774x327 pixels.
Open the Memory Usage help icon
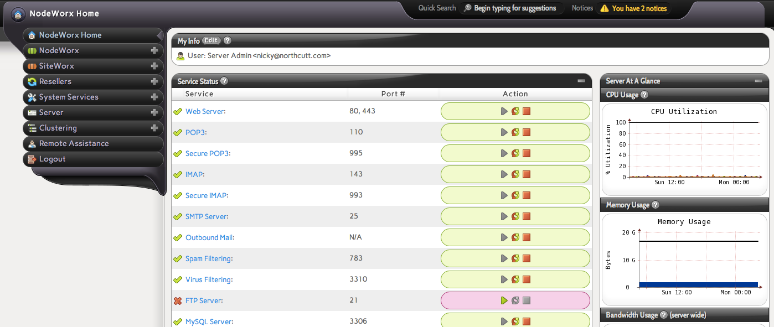pyautogui.click(x=656, y=205)
